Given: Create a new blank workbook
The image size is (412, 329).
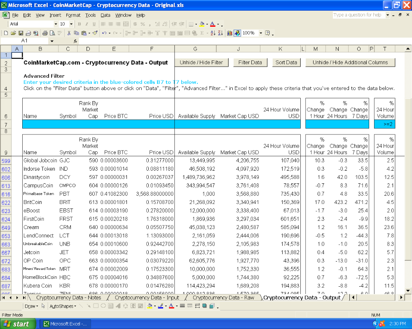Looking at the screenshot, I should 6,33.
